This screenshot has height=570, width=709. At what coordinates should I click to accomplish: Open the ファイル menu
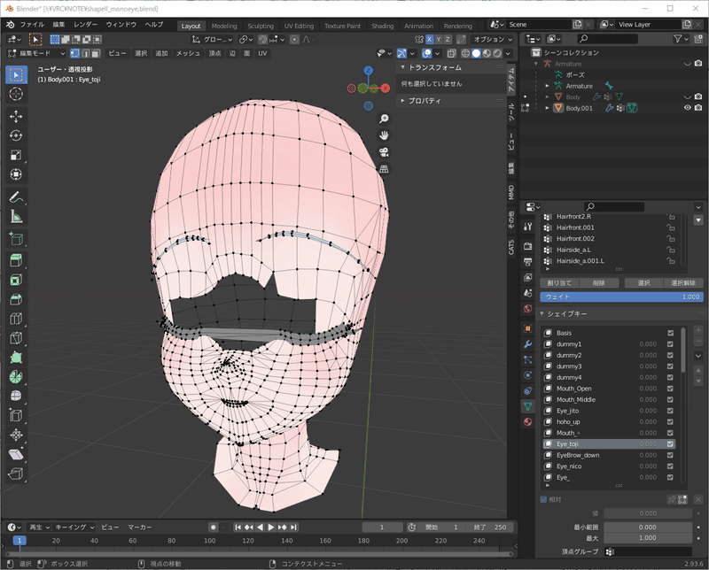tap(32, 25)
